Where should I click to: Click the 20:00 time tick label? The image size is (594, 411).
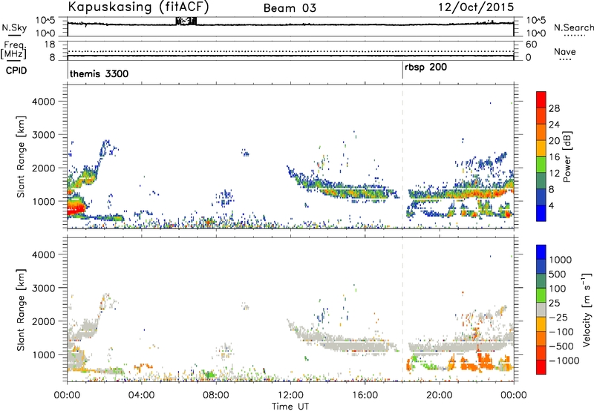click(439, 395)
